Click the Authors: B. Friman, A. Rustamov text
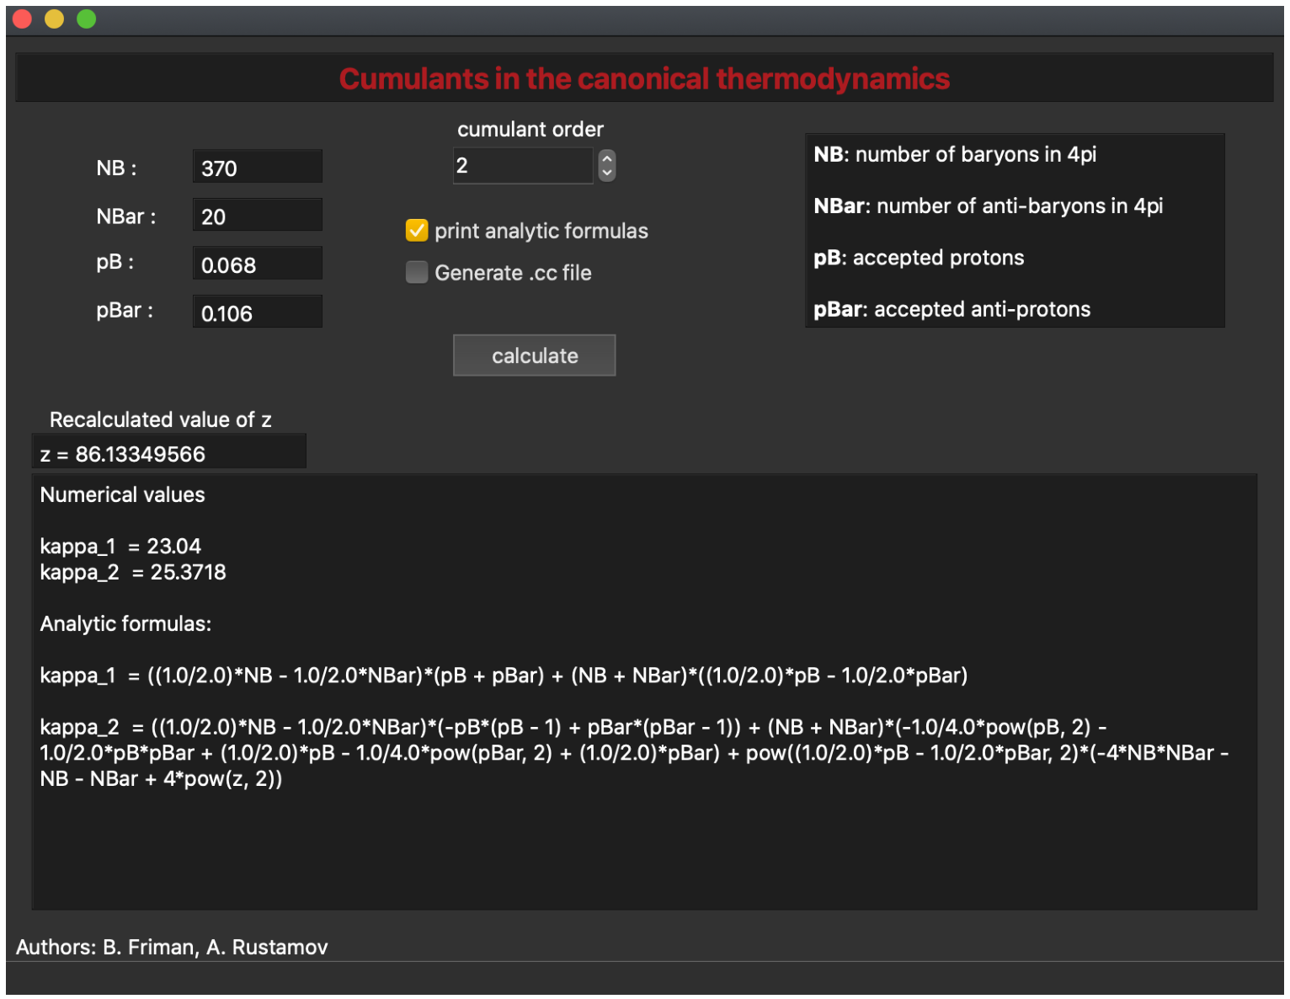1290x999 pixels. 172,947
